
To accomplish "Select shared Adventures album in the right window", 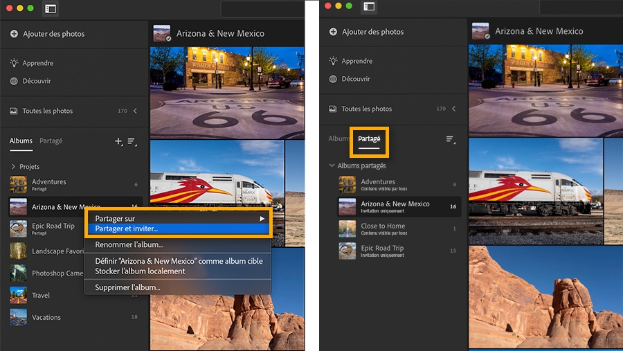I will coord(399,184).
